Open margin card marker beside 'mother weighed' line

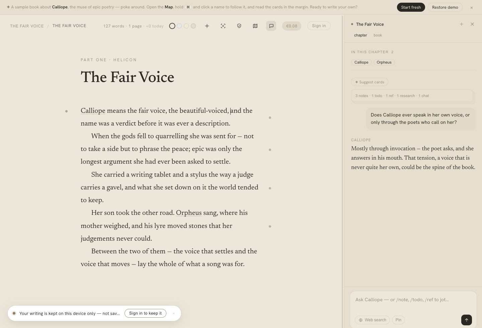tap(270, 226)
